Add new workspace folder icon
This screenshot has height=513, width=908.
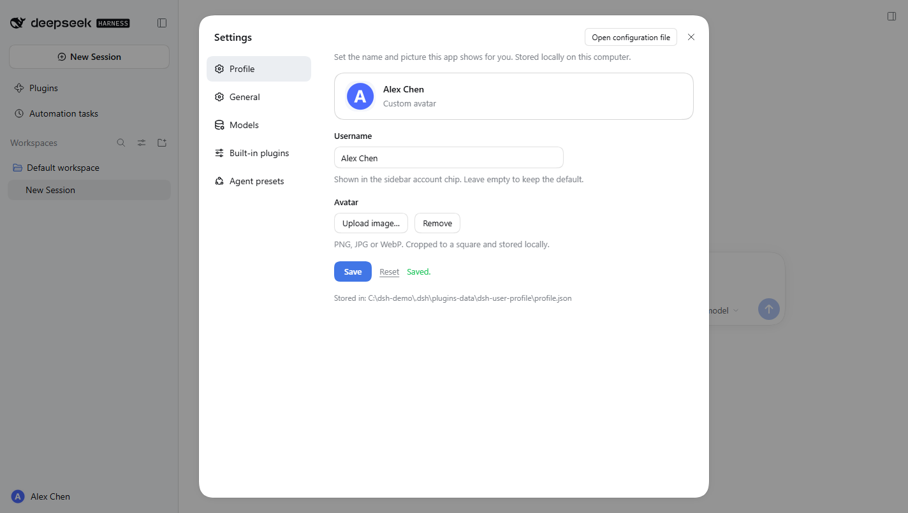tap(162, 143)
